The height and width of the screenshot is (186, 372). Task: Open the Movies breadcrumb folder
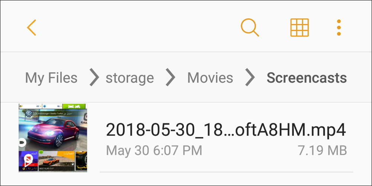click(x=210, y=78)
